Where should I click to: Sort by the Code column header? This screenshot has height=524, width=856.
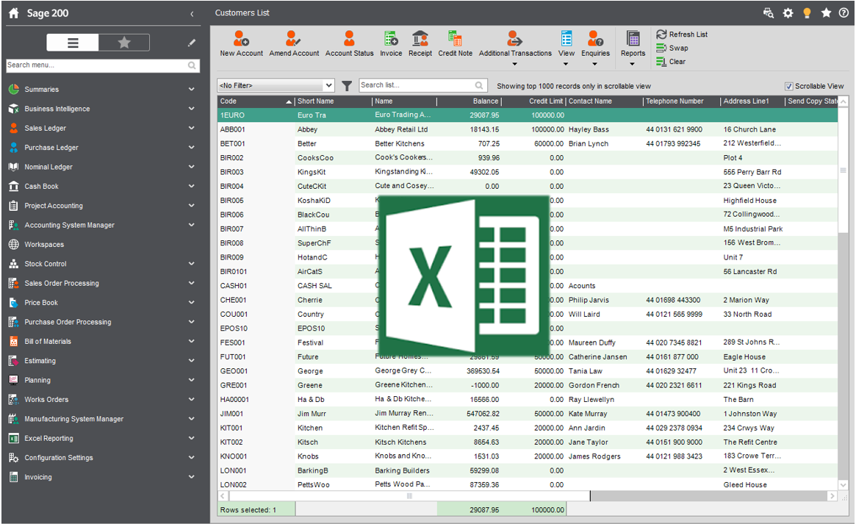[x=256, y=101]
